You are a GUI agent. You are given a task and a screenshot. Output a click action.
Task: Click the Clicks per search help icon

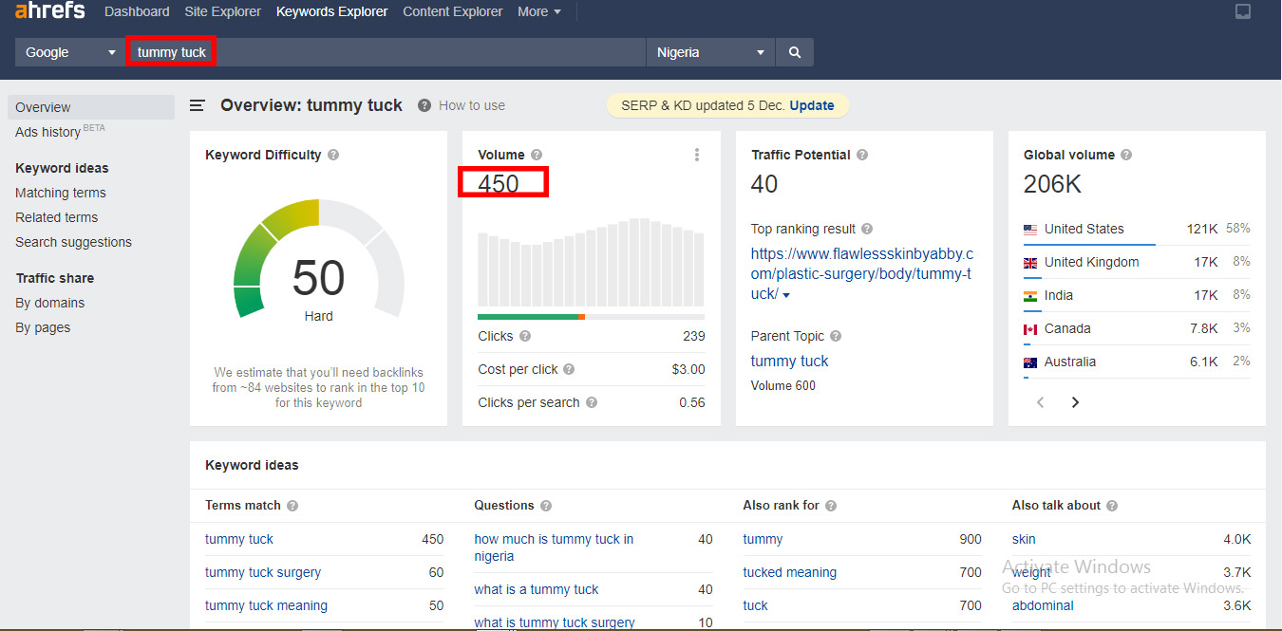coord(592,402)
